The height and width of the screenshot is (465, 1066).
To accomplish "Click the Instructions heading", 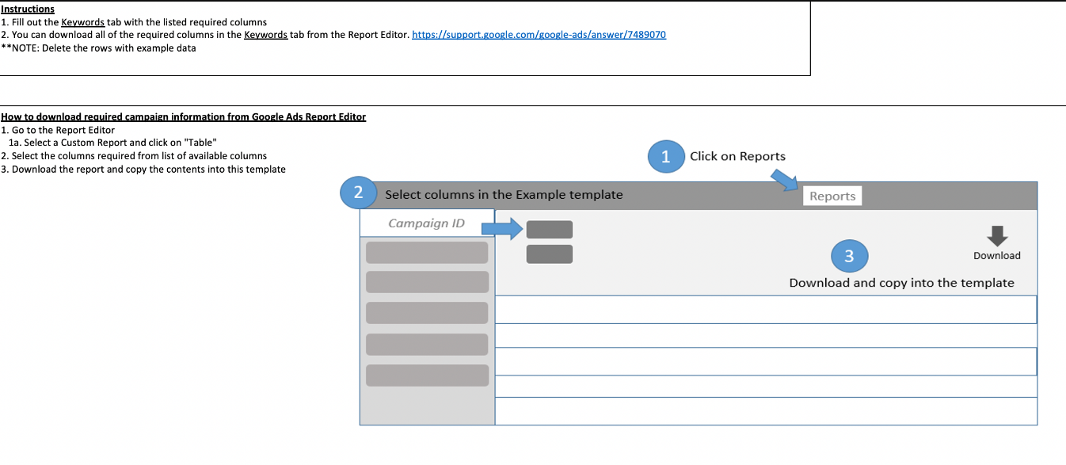I will pyautogui.click(x=27, y=8).
